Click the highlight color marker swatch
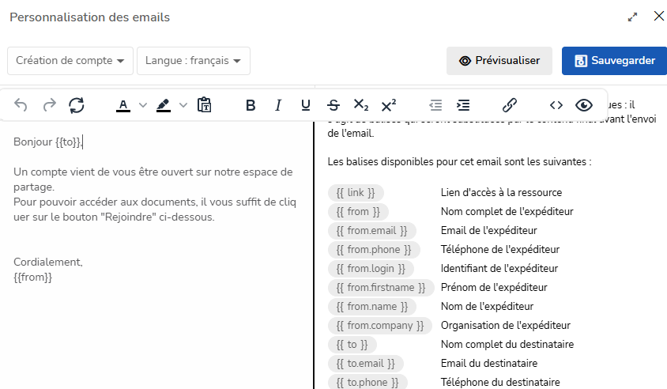Viewport: 667px width, 389px height. tap(164, 105)
